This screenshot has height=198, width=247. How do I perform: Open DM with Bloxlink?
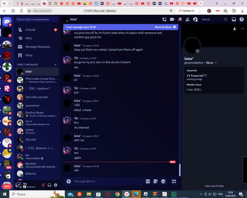[x=37, y=165]
